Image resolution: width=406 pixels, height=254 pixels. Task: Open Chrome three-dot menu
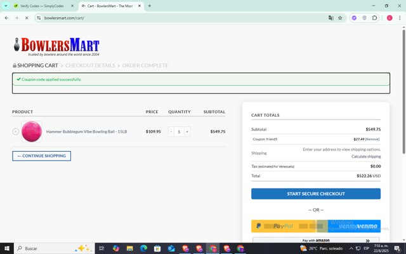point(400,18)
